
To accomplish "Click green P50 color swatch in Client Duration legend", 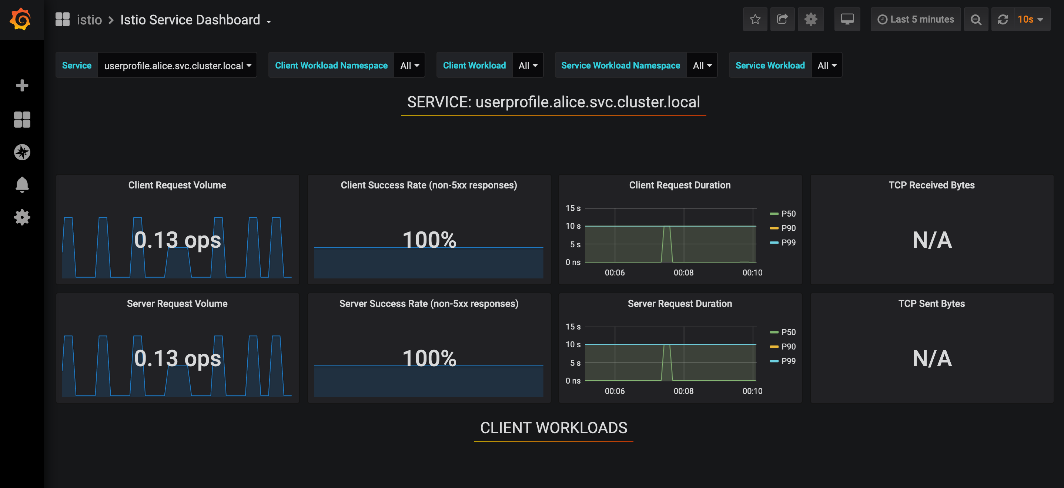I will 774,214.
